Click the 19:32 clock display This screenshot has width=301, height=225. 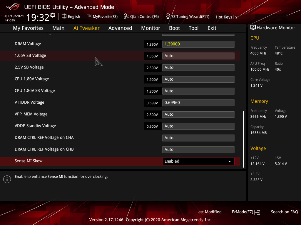tap(38, 17)
